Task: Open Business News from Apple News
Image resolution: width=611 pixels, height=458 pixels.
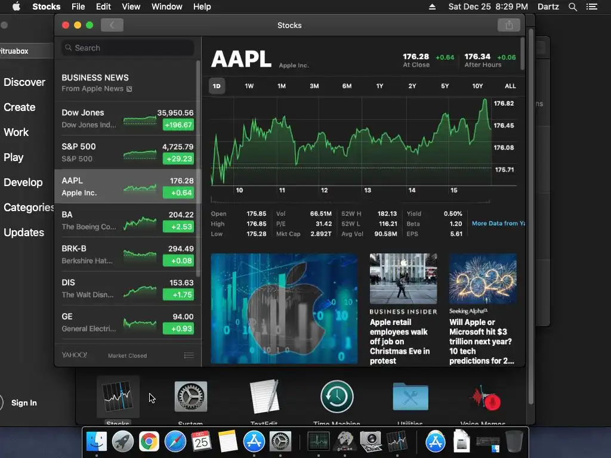Action: pyautogui.click(x=127, y=83)
